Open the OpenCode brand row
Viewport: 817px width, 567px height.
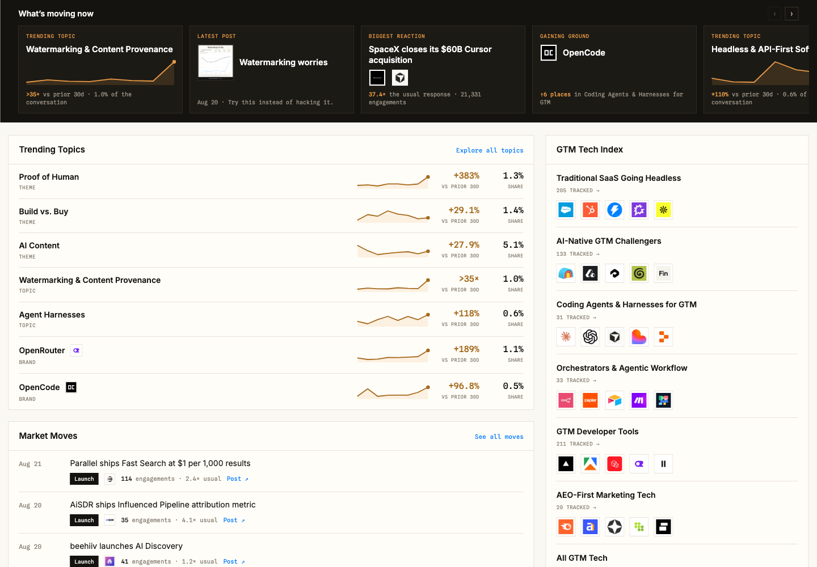point(271,391)
